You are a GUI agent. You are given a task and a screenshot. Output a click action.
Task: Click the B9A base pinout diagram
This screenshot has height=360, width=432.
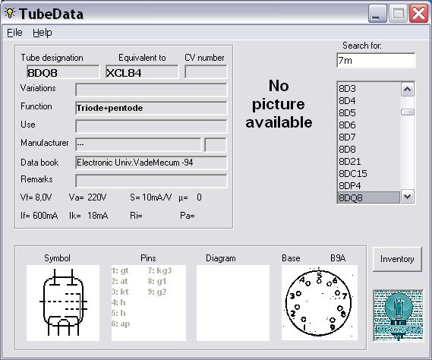click(x=320, y=303)
